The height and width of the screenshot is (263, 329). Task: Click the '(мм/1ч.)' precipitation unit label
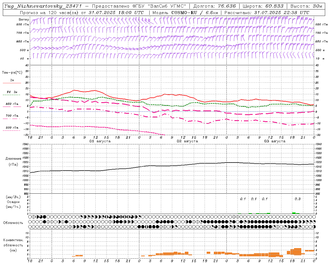(x=13, y=207)
